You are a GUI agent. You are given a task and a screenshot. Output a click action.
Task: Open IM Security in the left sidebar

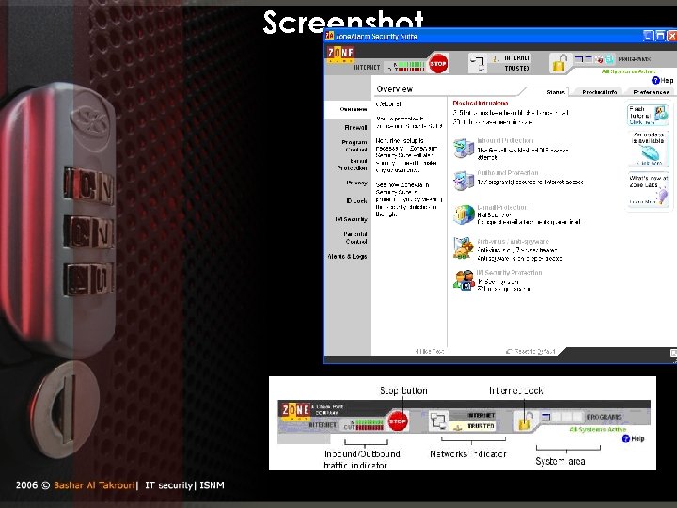(351, 219)
